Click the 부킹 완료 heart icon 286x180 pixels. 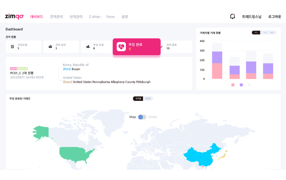pyautogui.click(x=121, y=47)
